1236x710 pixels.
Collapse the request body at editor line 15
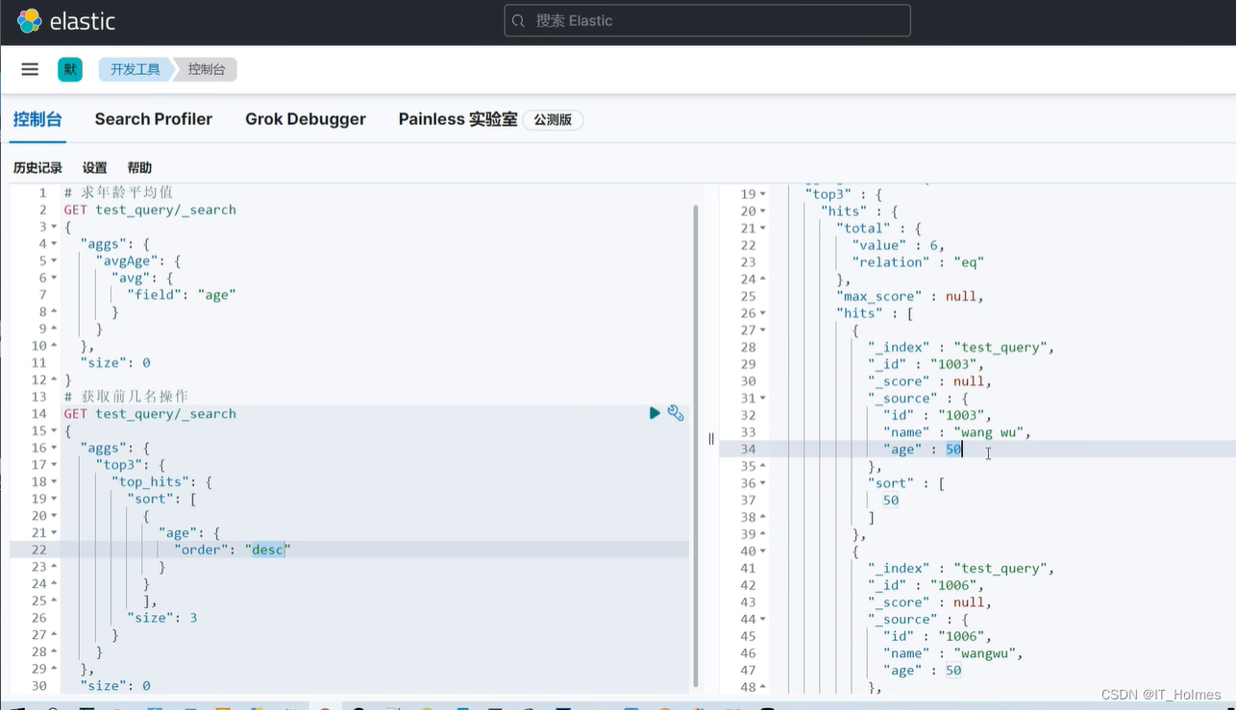(x=54, y=431)
